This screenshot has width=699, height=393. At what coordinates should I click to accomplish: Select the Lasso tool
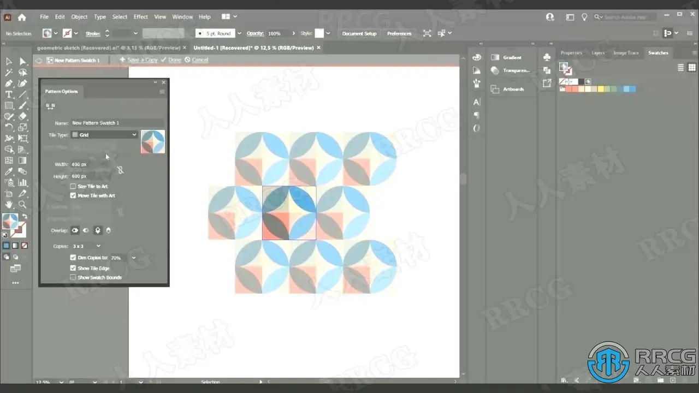click(x=22, y=73)
